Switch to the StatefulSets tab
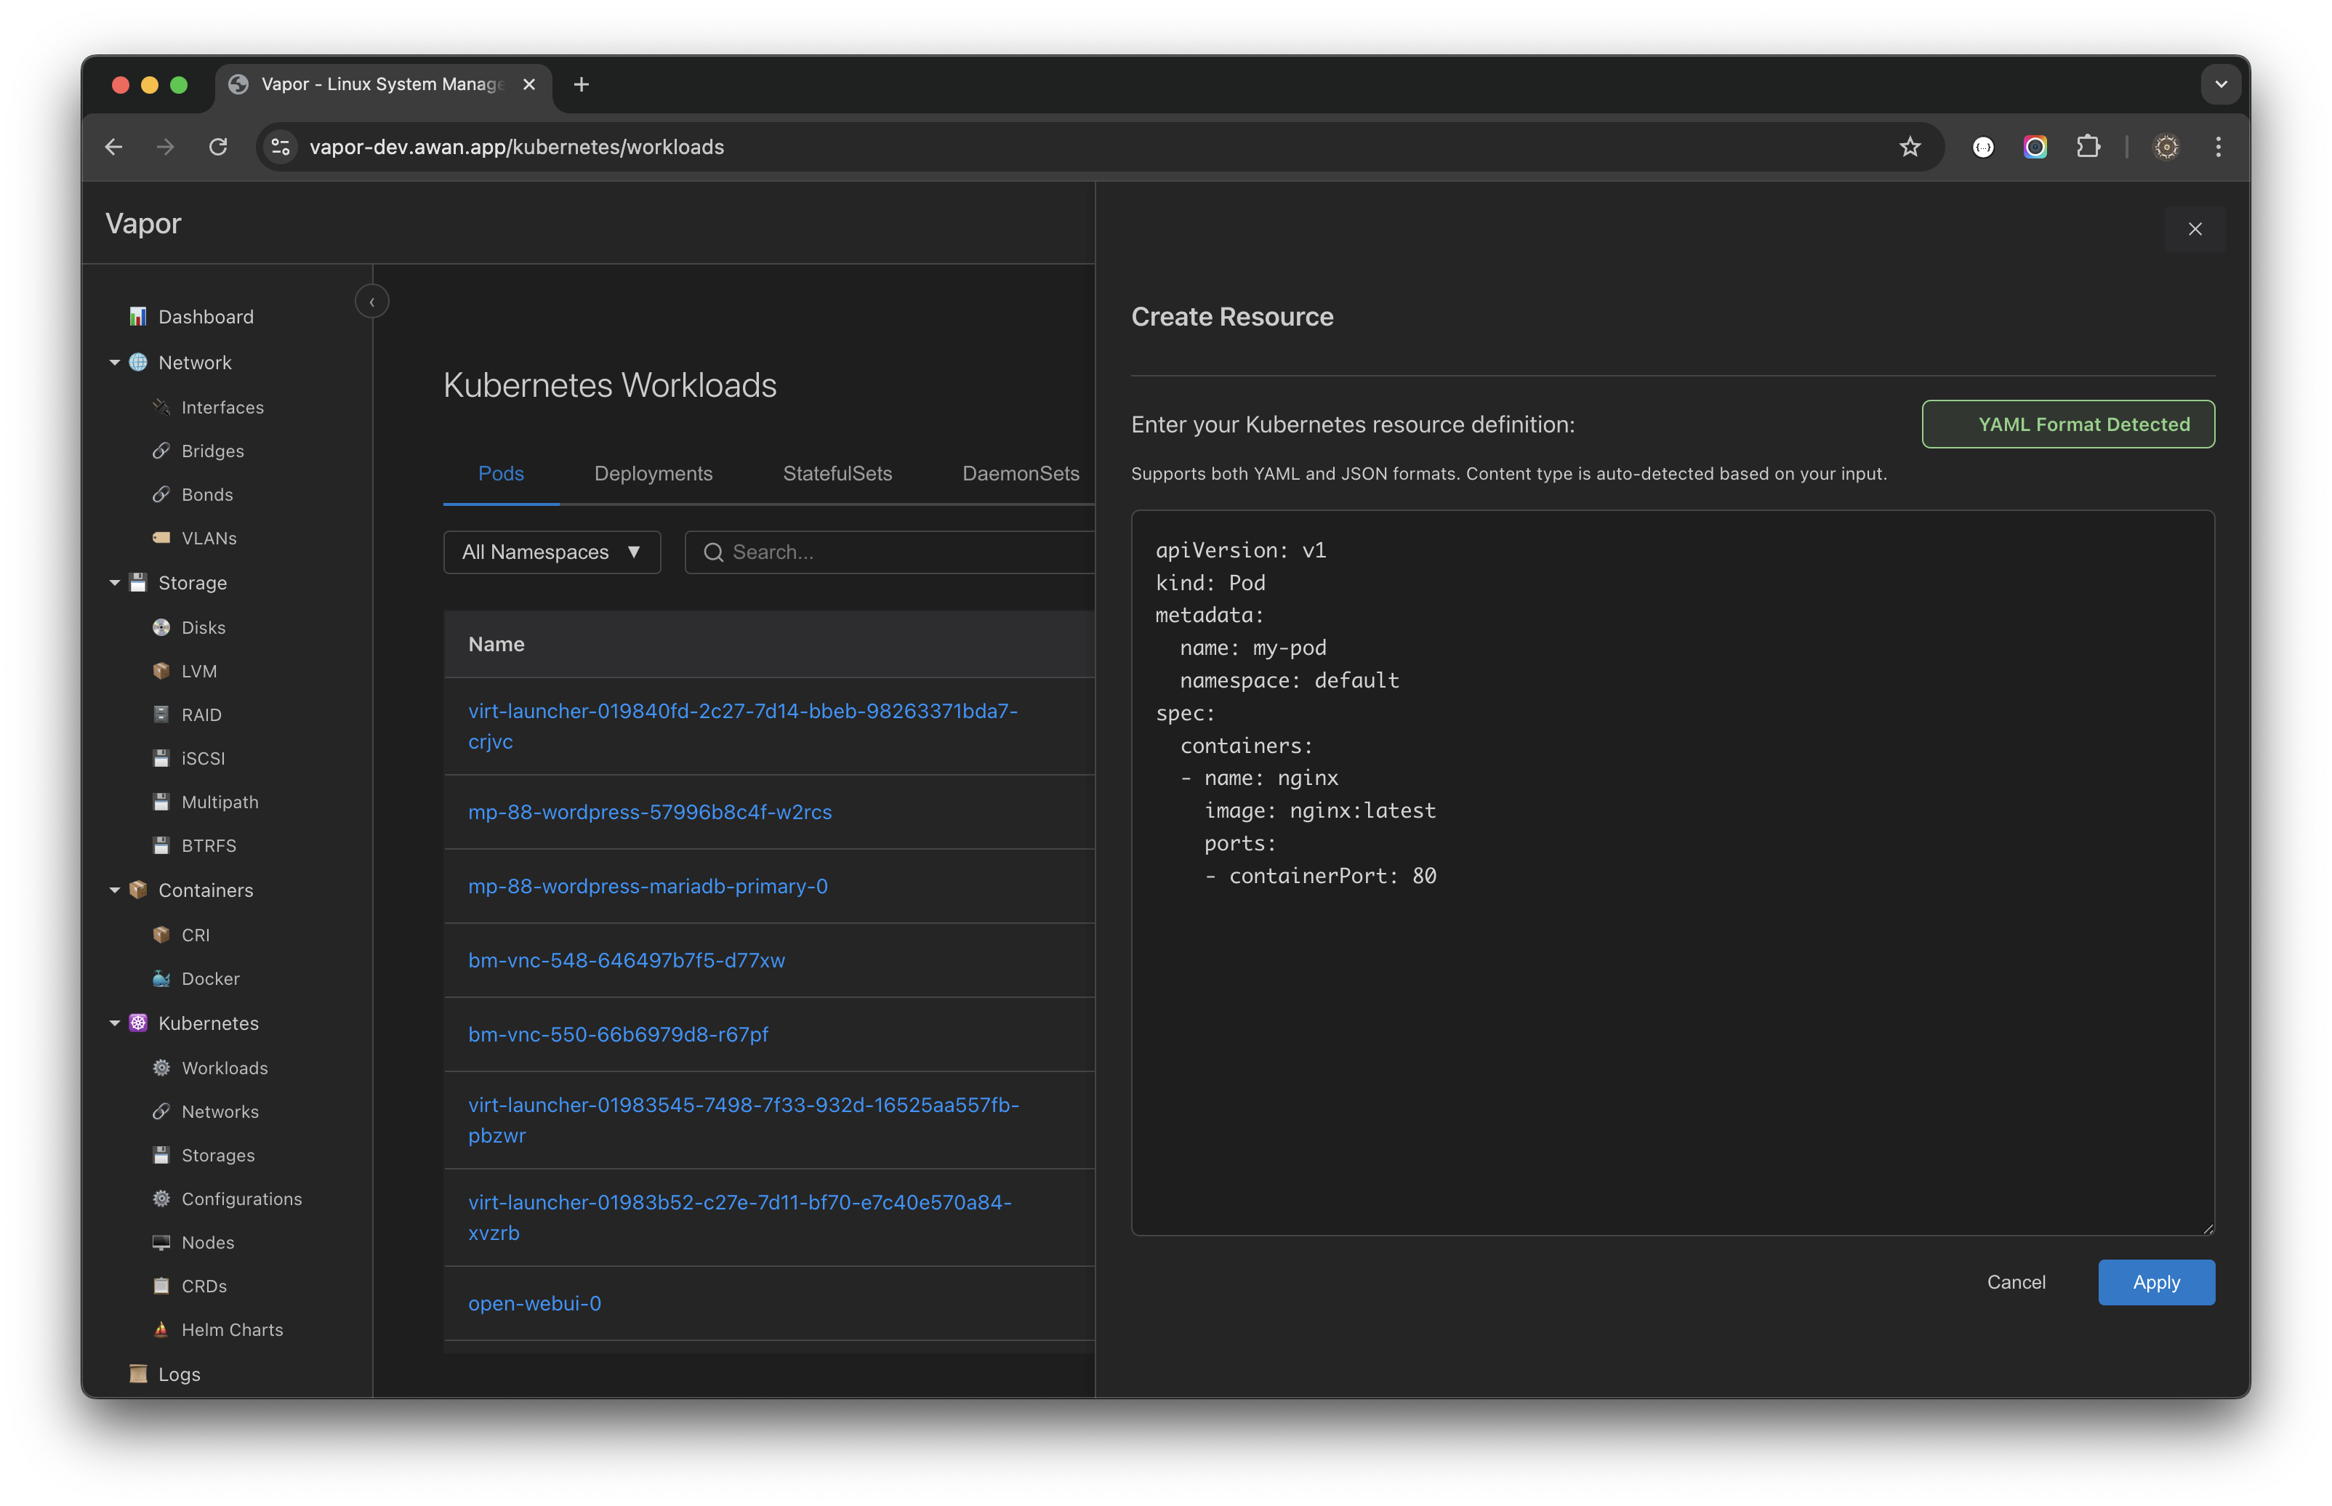2332x1506 pixels. [837, 473]
